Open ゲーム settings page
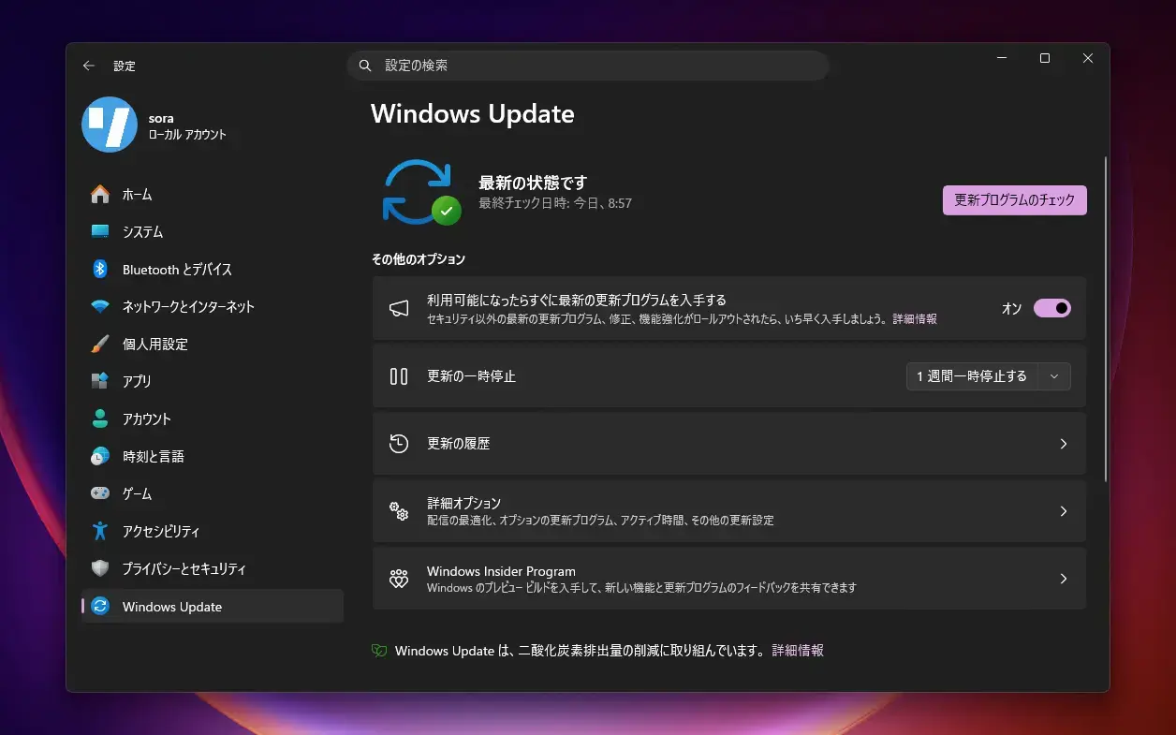This screenshot has width=1176, height=735. (213, 493)
